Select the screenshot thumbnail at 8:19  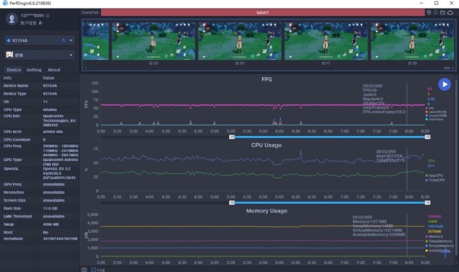tap(412, 42)
